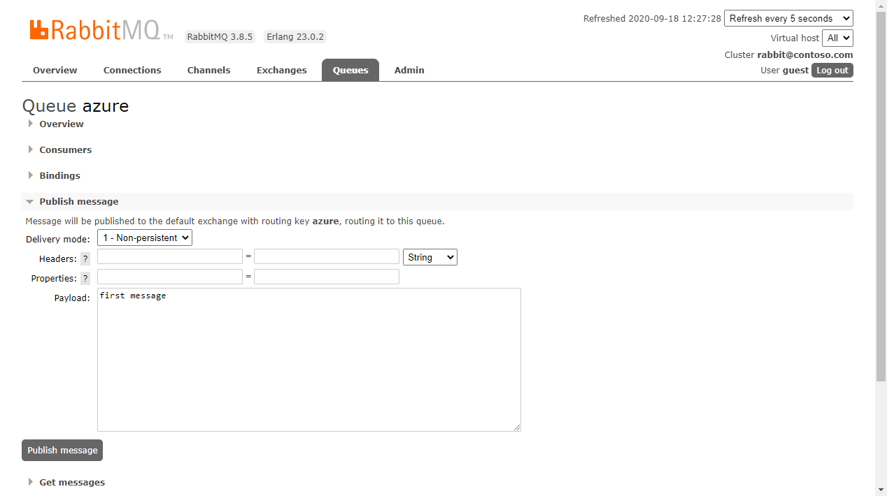Click the first Headers name field
This screenshot has height=496, width=887.
point(169,256)
